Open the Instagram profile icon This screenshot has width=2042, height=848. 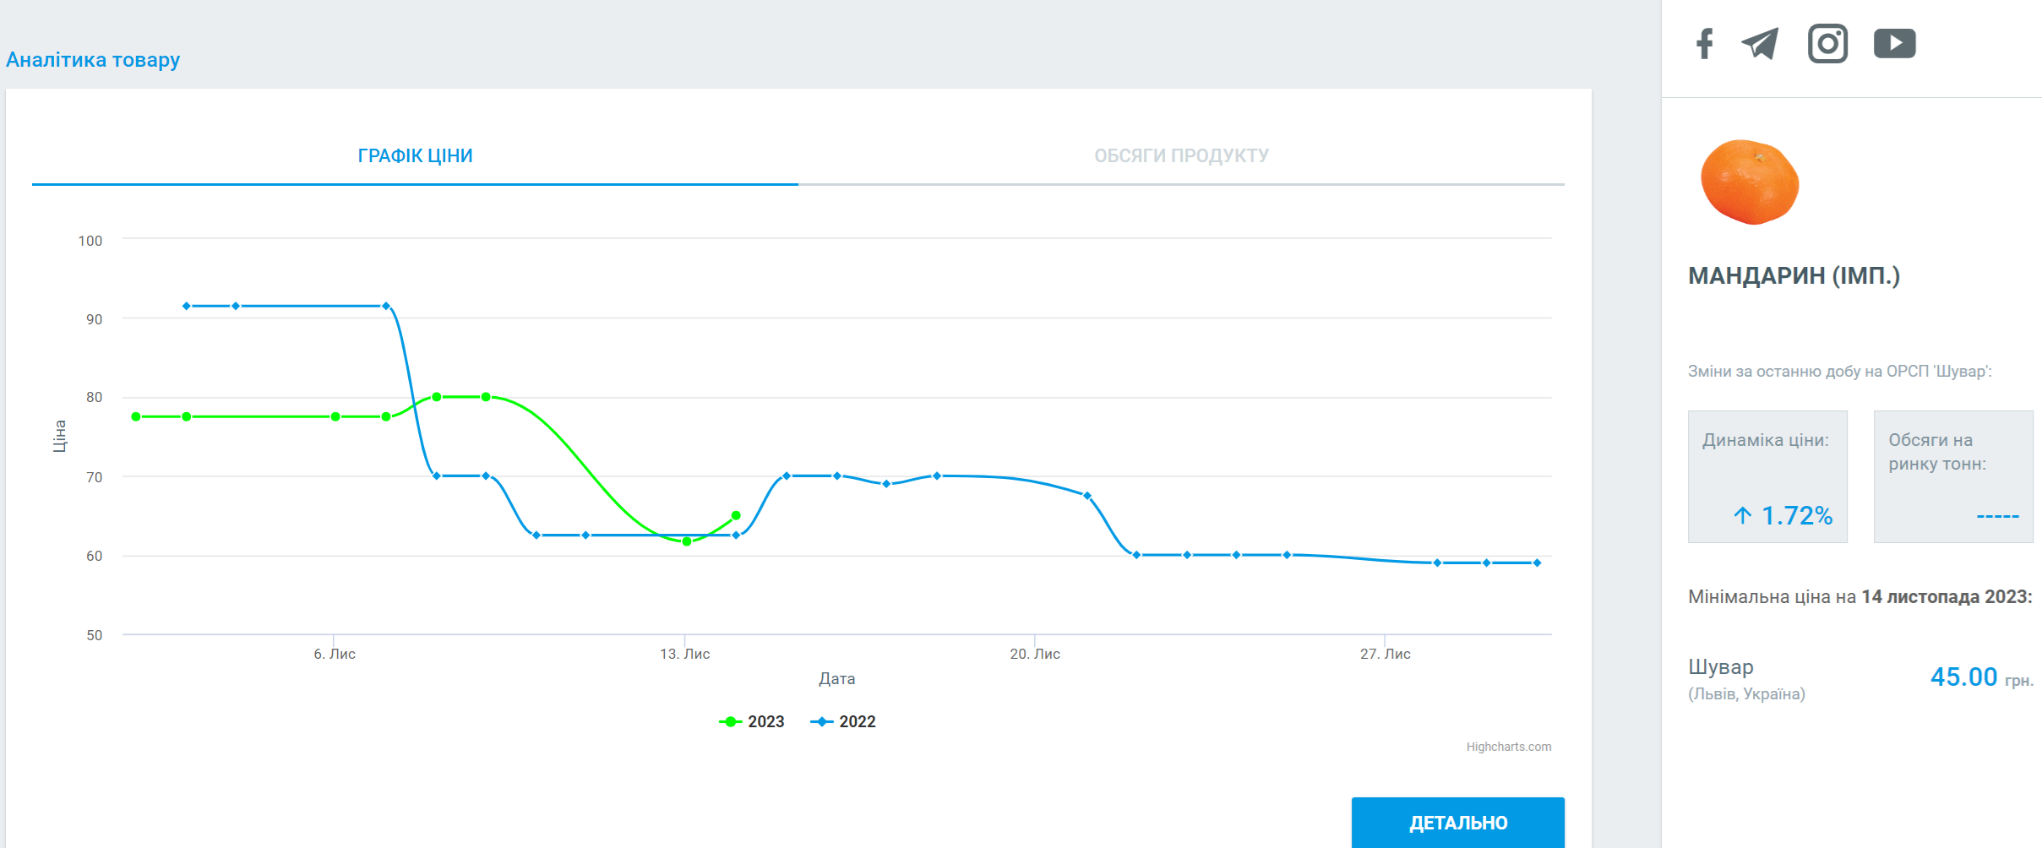click(1827, 44)
